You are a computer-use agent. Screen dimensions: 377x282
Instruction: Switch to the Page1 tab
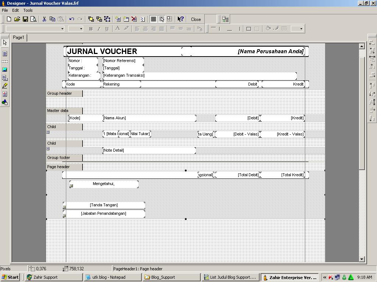click(x=18, y=37)
